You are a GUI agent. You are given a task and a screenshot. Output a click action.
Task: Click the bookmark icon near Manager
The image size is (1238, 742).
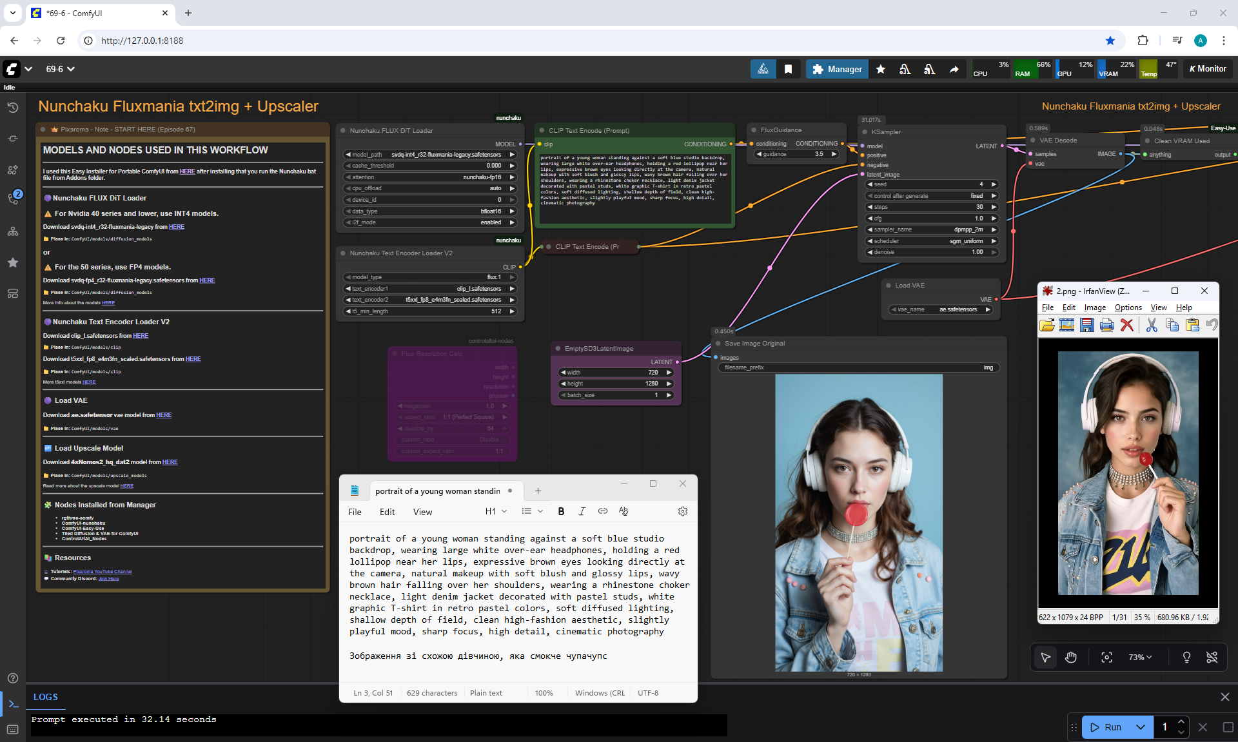coord(788,69)
